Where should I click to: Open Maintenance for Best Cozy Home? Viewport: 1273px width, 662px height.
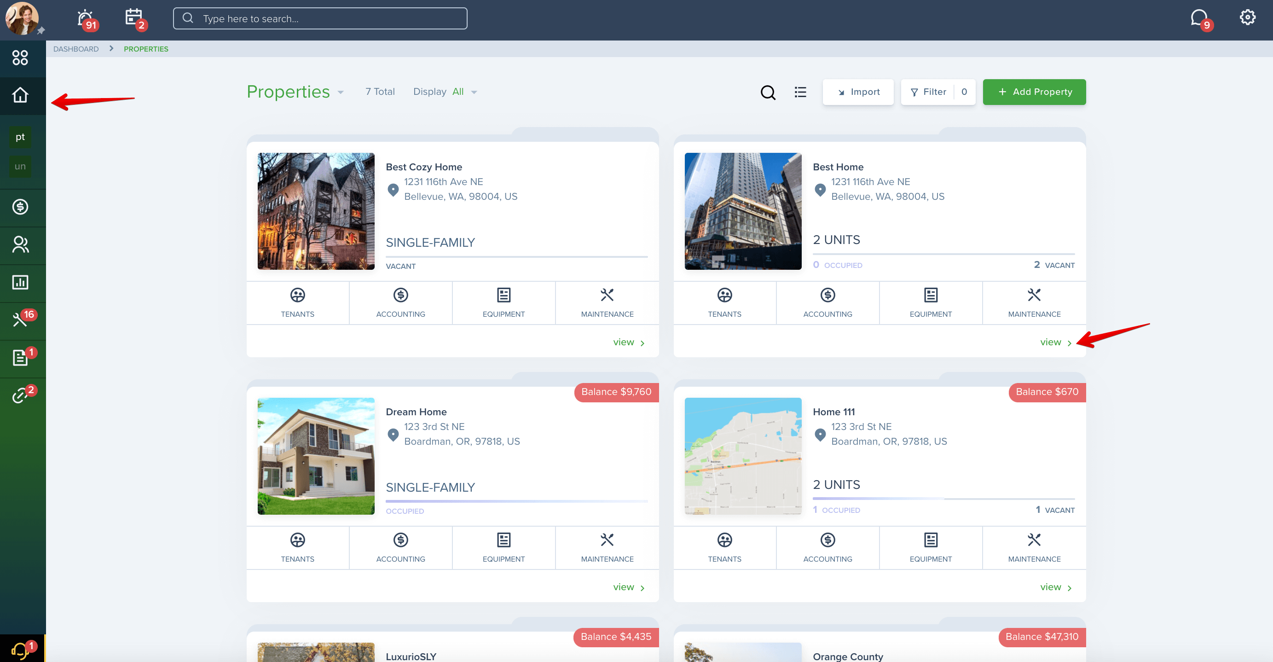click(x=607, y=303)
